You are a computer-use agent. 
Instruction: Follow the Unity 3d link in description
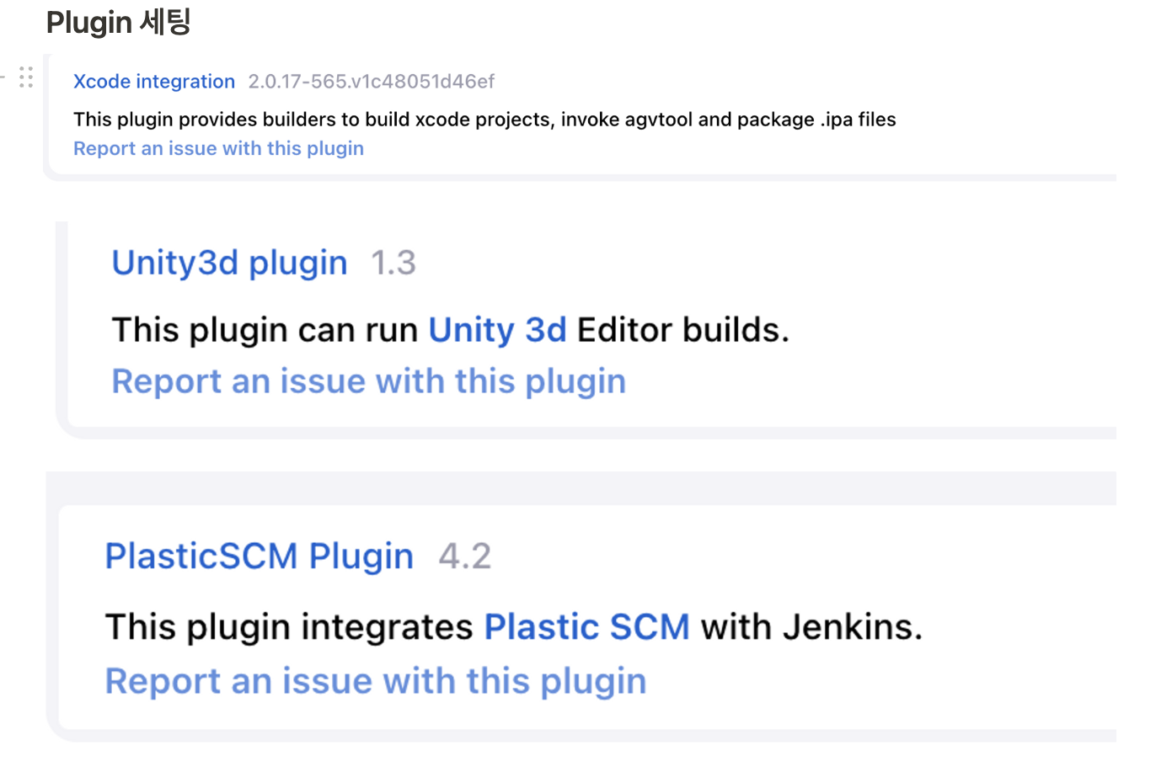[x=497, y=330]
